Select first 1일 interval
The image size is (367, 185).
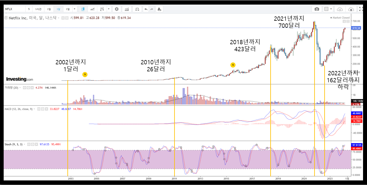click(49, 9)
